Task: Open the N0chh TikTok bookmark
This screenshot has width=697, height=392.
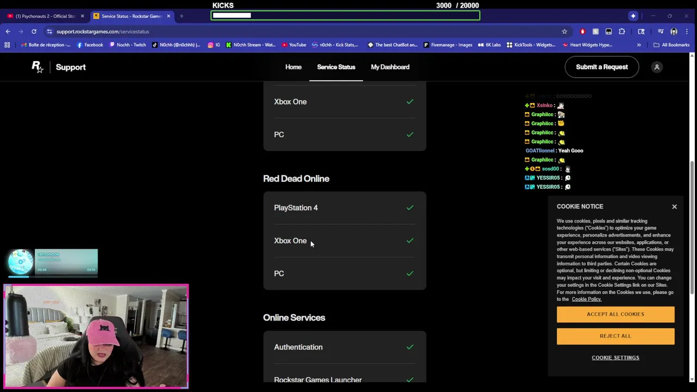Action: pyautogui.click(x=176, y=45)
